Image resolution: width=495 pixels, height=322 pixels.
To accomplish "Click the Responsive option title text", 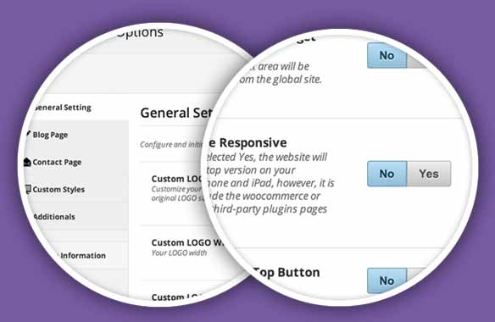I will click(247, 142).
